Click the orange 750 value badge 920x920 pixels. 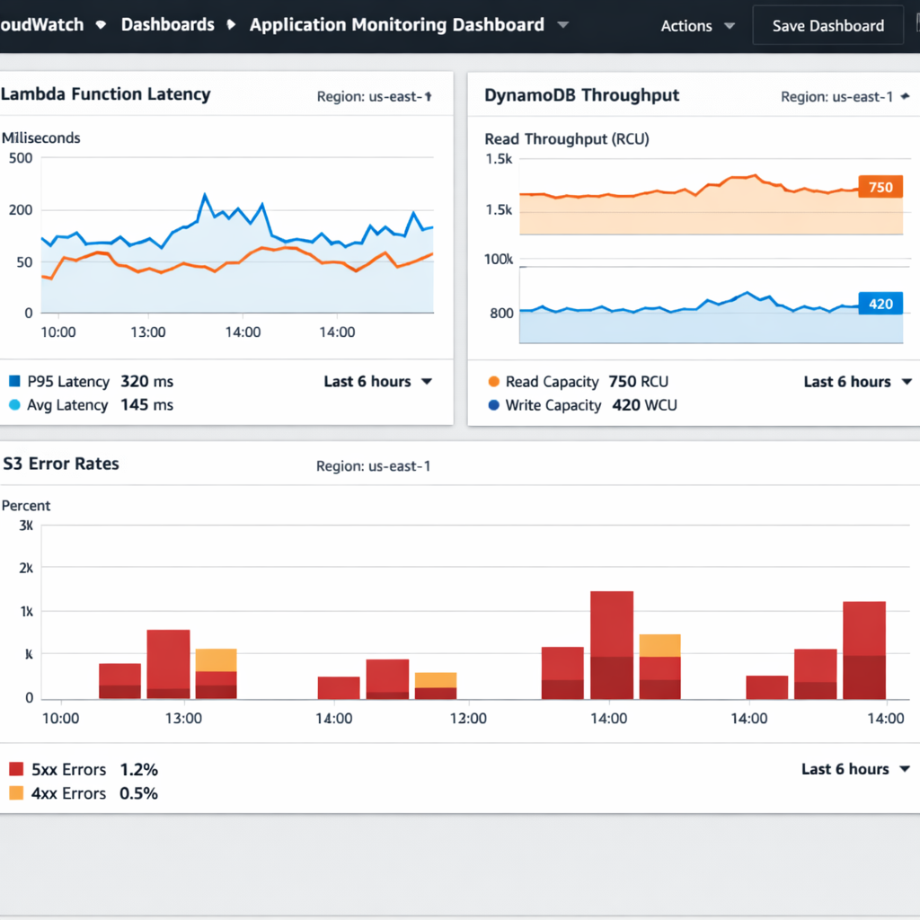pyautogui.click(x=880, y=187)
